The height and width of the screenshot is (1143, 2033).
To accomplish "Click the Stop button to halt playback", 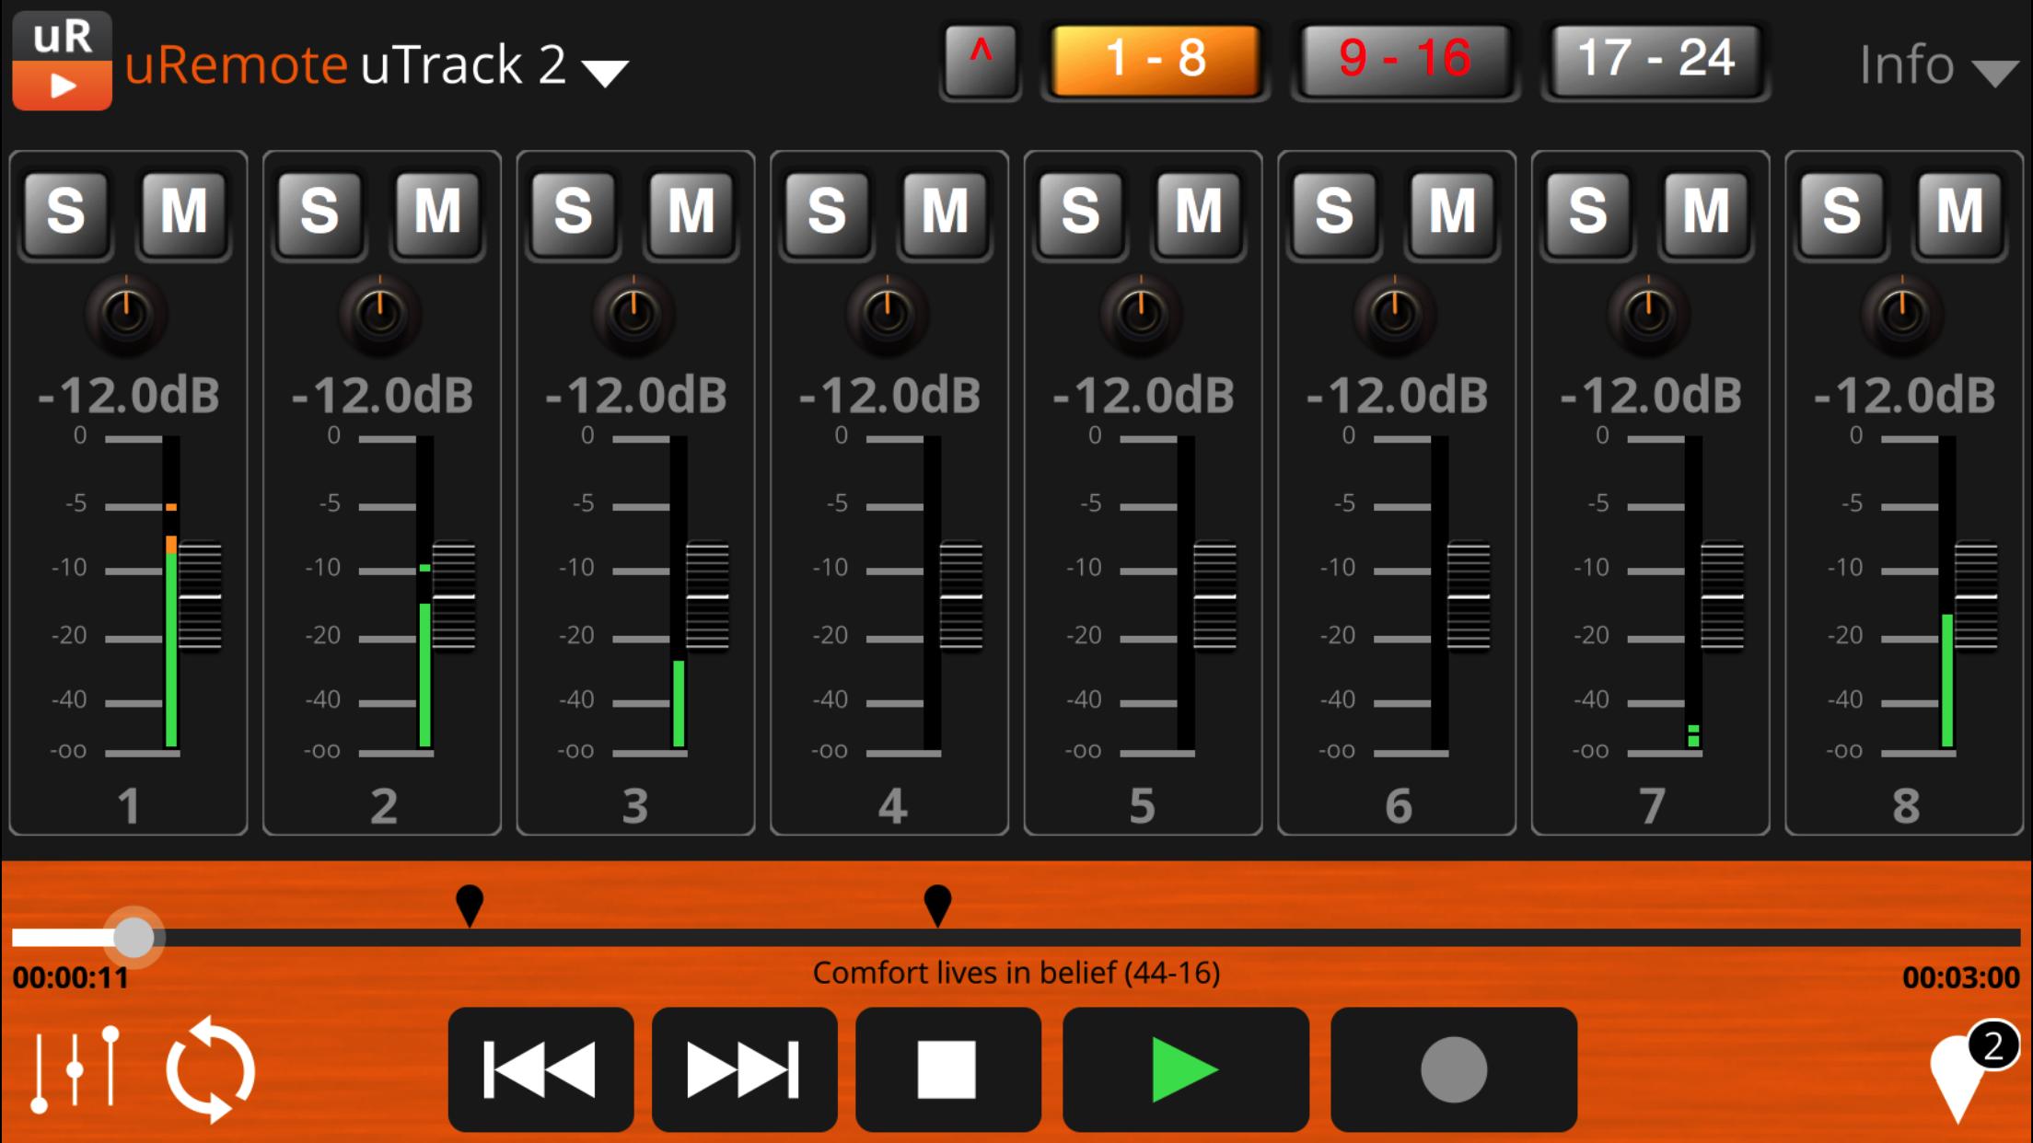I will pyautogui.click(x=949, y=1069).
